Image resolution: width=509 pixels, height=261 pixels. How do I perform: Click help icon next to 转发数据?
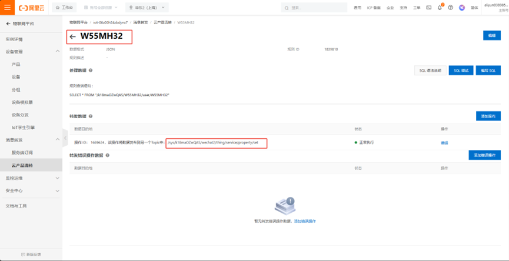(91, 116)
